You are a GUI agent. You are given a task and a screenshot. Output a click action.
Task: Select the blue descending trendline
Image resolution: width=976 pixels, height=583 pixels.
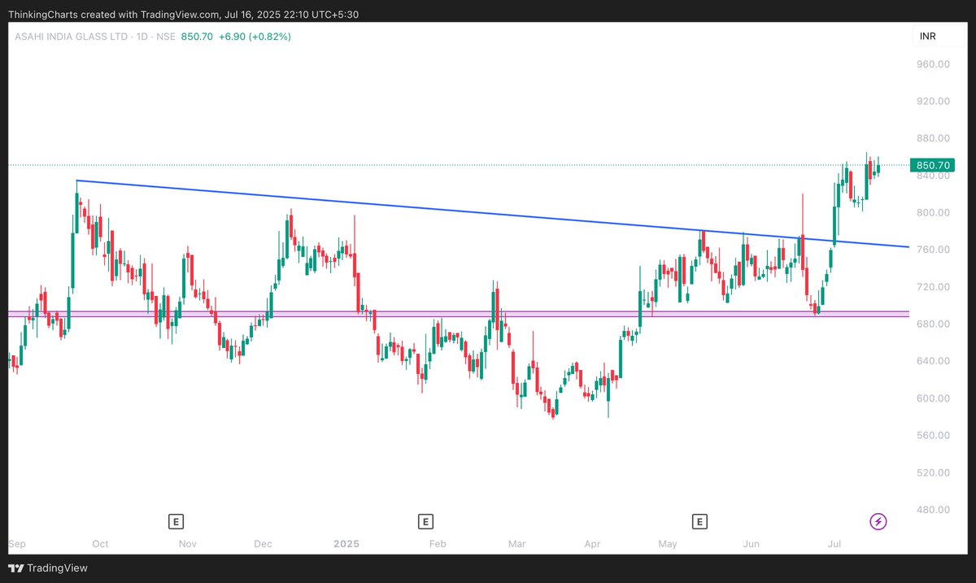492,214
